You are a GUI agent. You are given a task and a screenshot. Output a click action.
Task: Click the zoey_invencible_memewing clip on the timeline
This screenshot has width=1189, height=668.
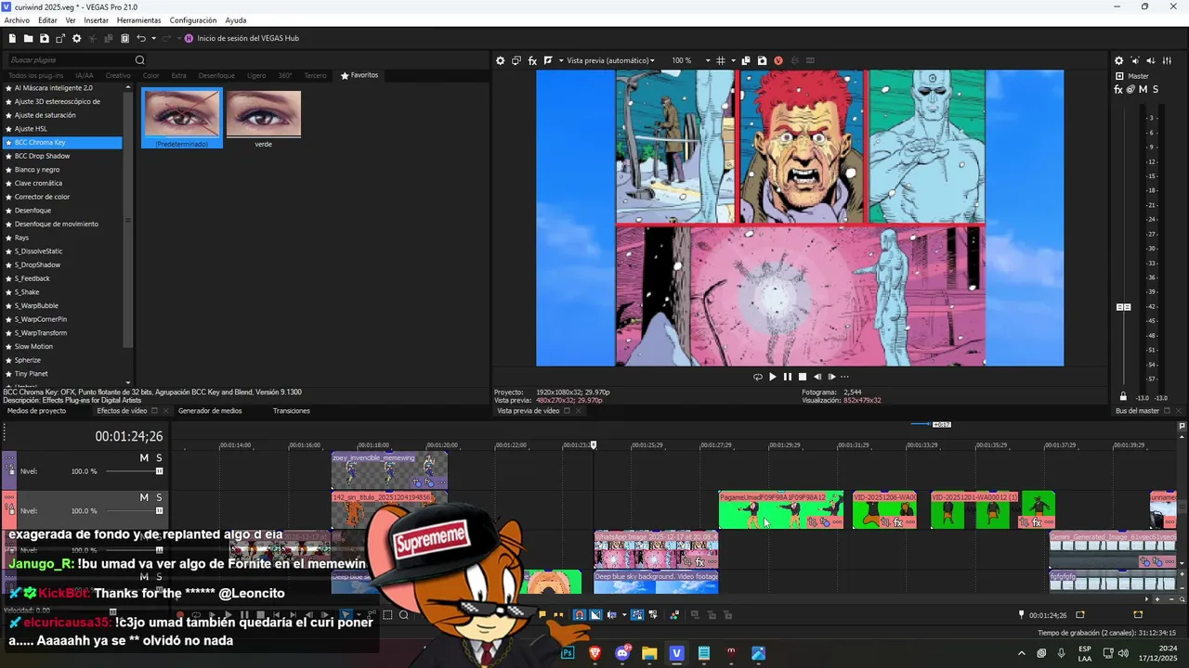pyautogui.click(x=389, y=470)
